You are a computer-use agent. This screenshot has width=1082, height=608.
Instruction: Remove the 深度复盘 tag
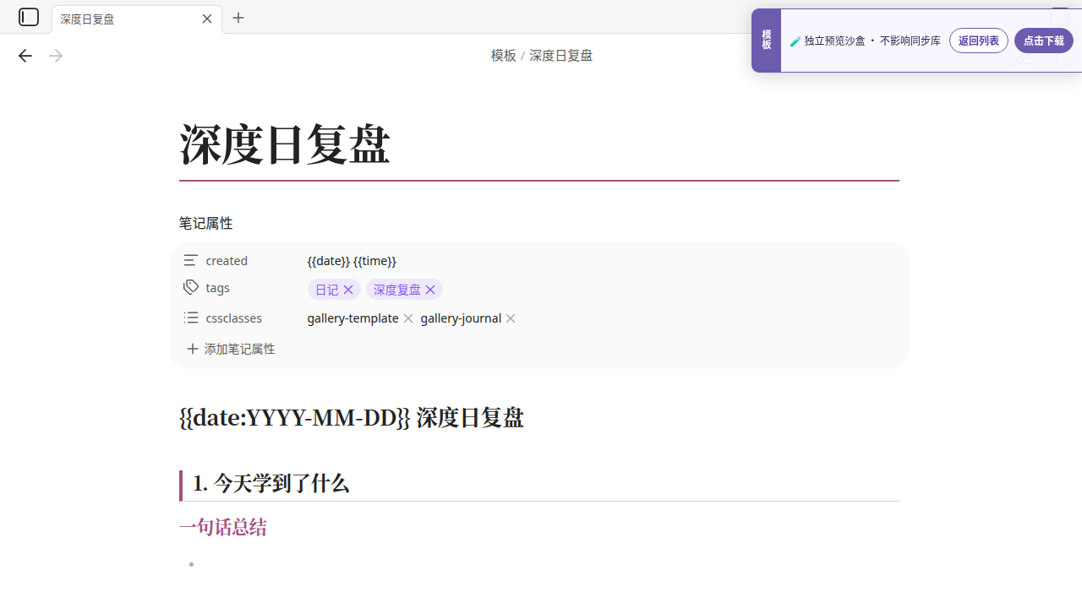[x=430, y=290]
